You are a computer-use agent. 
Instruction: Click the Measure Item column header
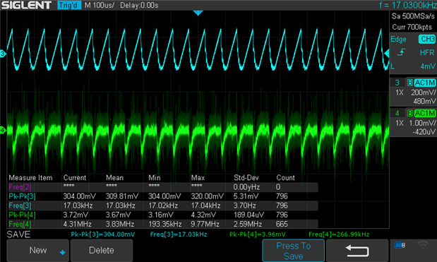pyautogui.click(x=30, y=178)
